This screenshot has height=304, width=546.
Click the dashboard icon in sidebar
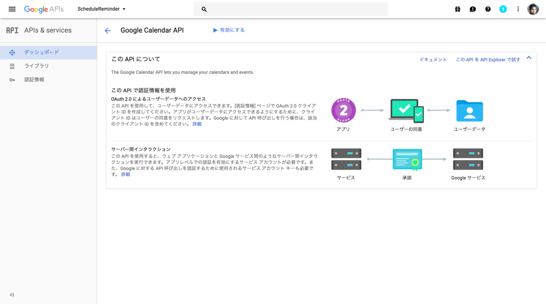click(x=12, y=53)
